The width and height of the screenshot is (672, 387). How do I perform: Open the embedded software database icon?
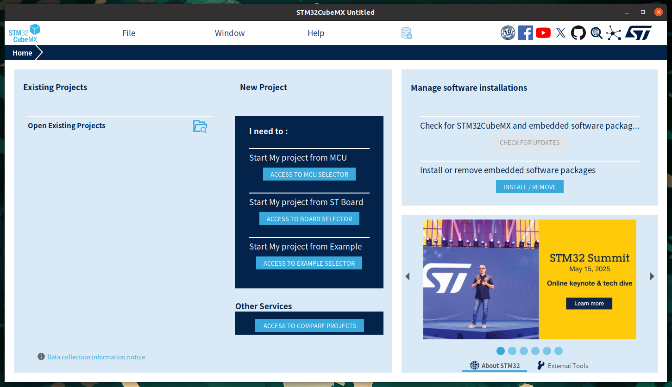[407, 33]
